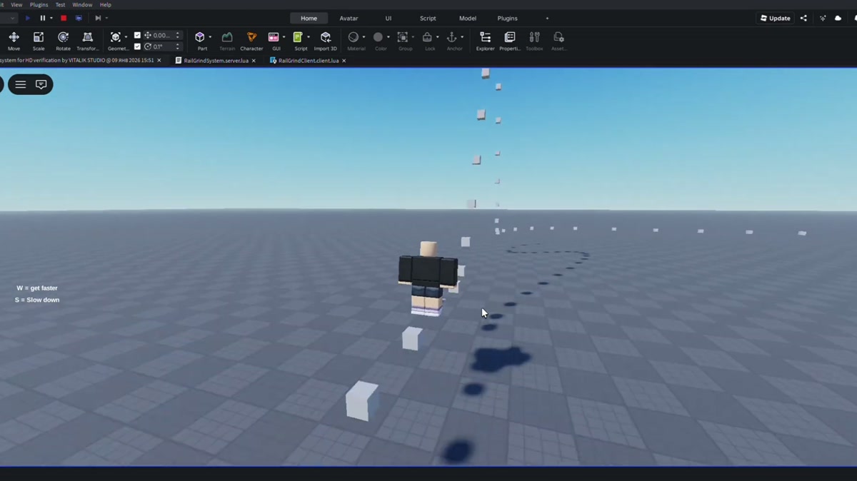This screenshot has height=481, width=857.
Task: Open the RailGrindClient.client.lua tab
Action: tap(308, 61)
